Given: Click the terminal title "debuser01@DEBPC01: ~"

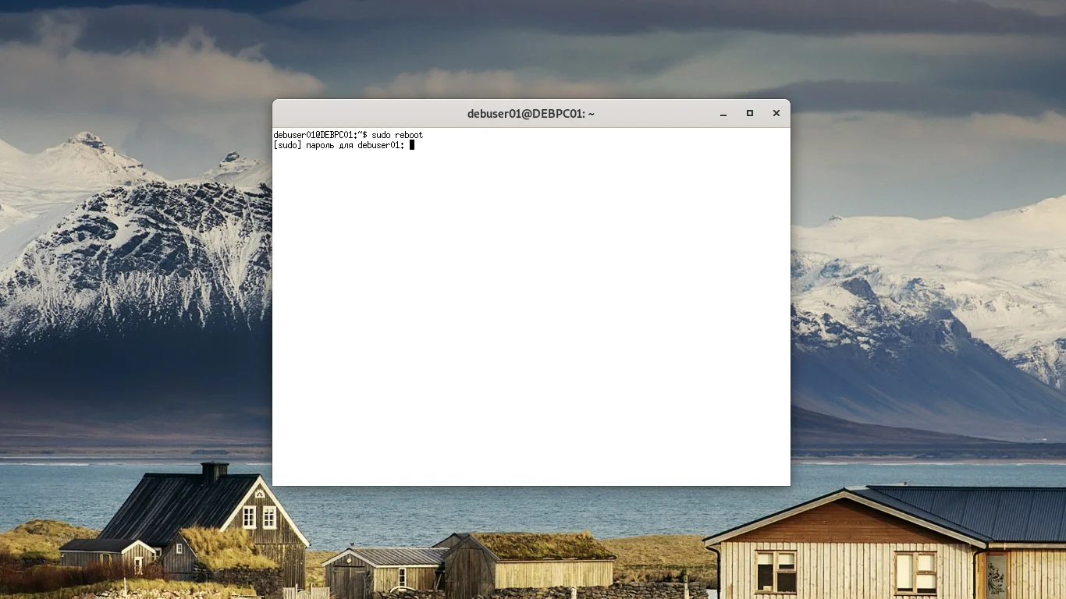Looking at the screenshot, I should (x=531, y=114).
